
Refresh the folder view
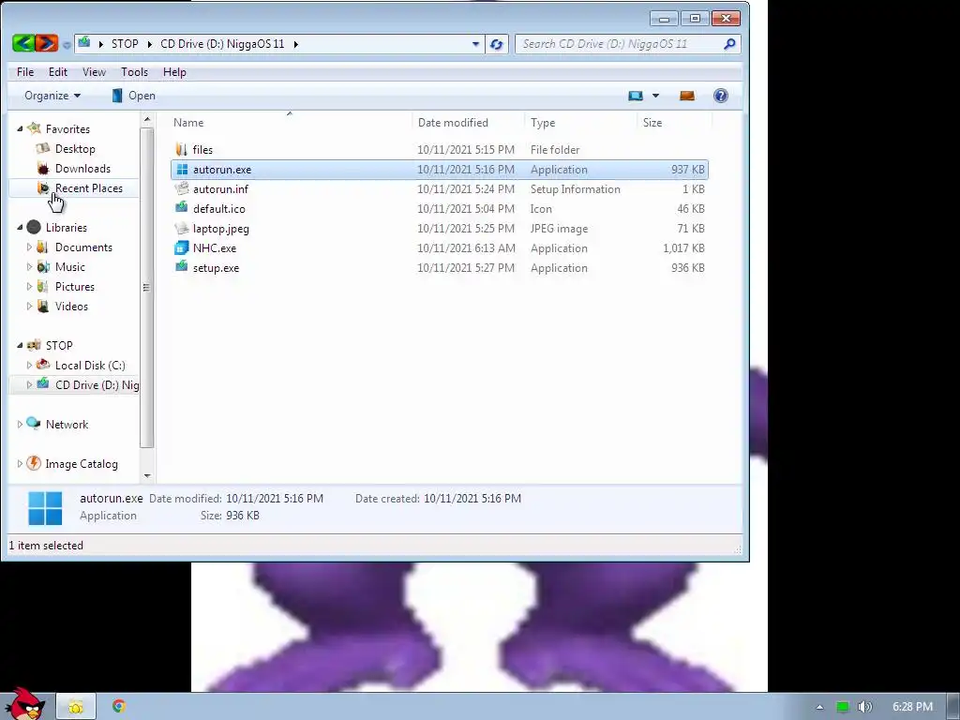click(497, 44)
